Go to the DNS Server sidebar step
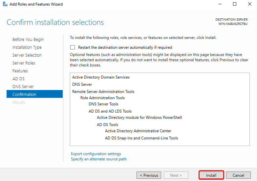Viewport: 257px width, 181px height. pos(23,86)
